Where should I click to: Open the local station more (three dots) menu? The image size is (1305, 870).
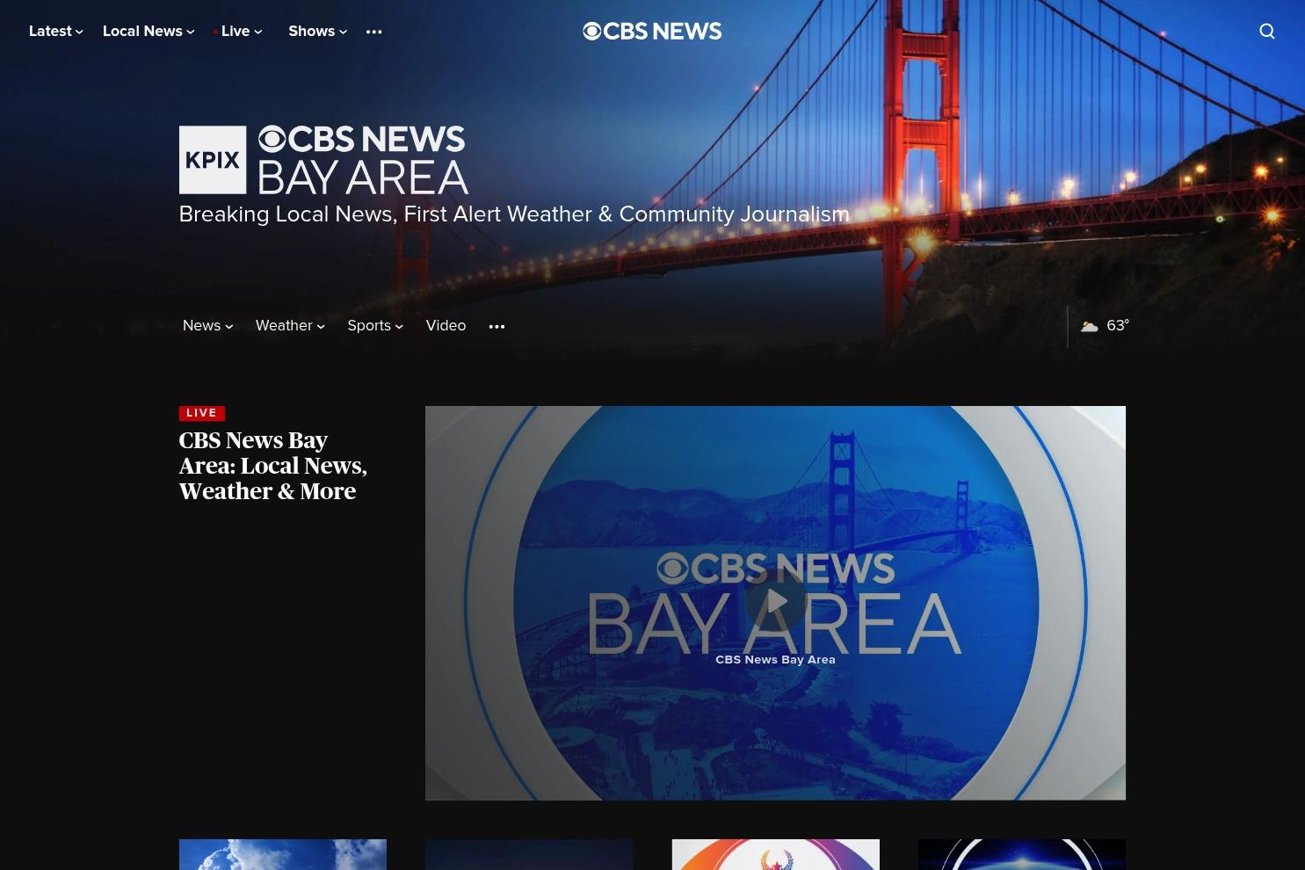coord(497,326)
